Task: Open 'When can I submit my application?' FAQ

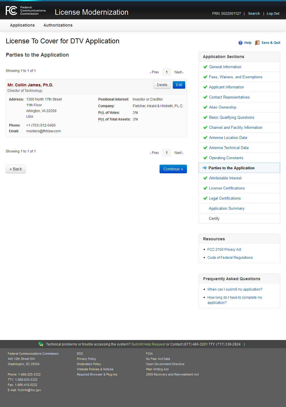Action: click(x=235, y=289)
